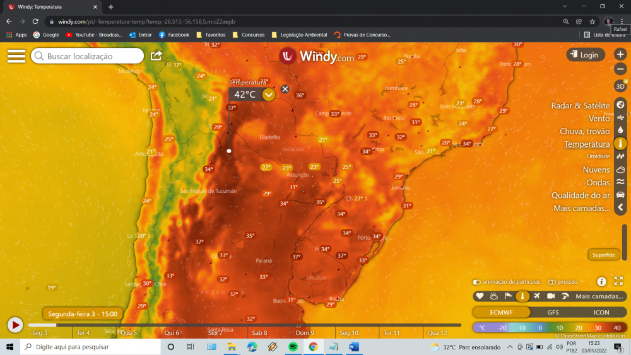Jump to Sab 8 on timeline
This screenshot has width=631, height=355.
(x=259, y=333)
